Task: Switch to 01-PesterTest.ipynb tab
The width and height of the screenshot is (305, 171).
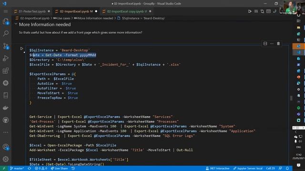Action: click(x=32, y=11)
